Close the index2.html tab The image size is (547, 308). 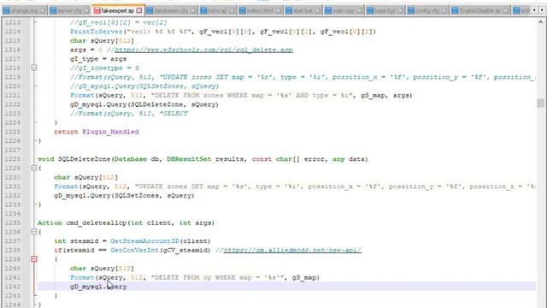pyautogui.click(x=278, y=11)
